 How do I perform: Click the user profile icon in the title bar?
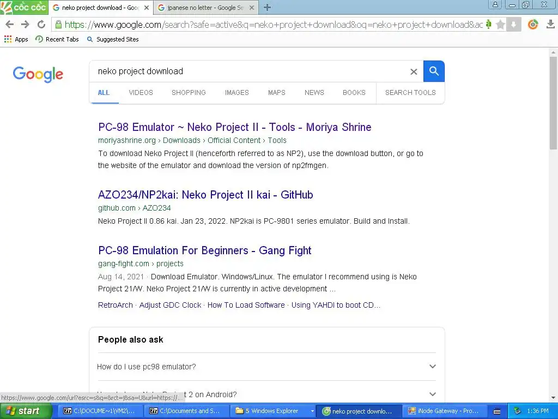495,4
